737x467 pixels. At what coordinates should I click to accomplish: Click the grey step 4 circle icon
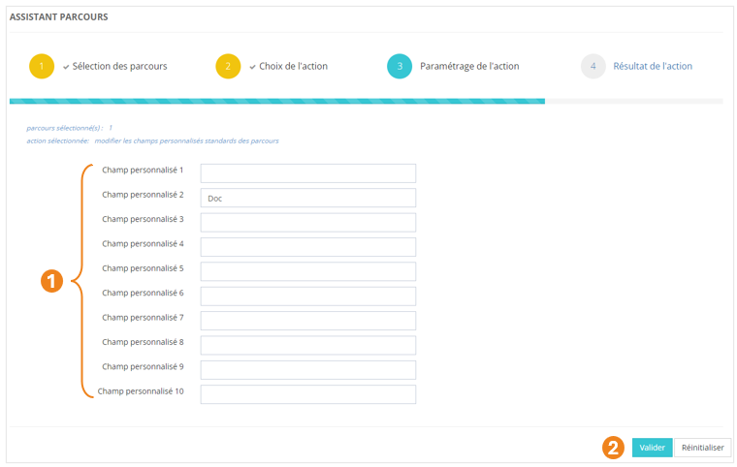(593, 67)
